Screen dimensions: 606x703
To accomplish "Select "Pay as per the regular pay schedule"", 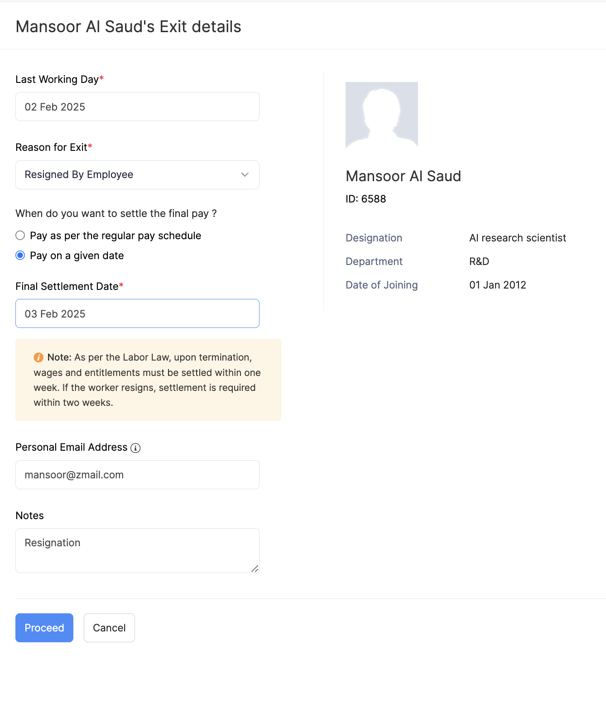I will 20,236.
